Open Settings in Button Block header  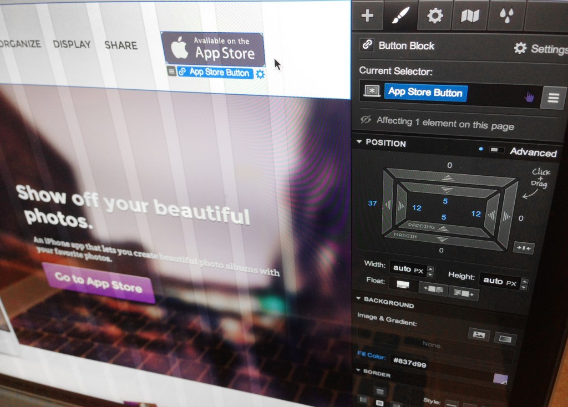point(540,48)
